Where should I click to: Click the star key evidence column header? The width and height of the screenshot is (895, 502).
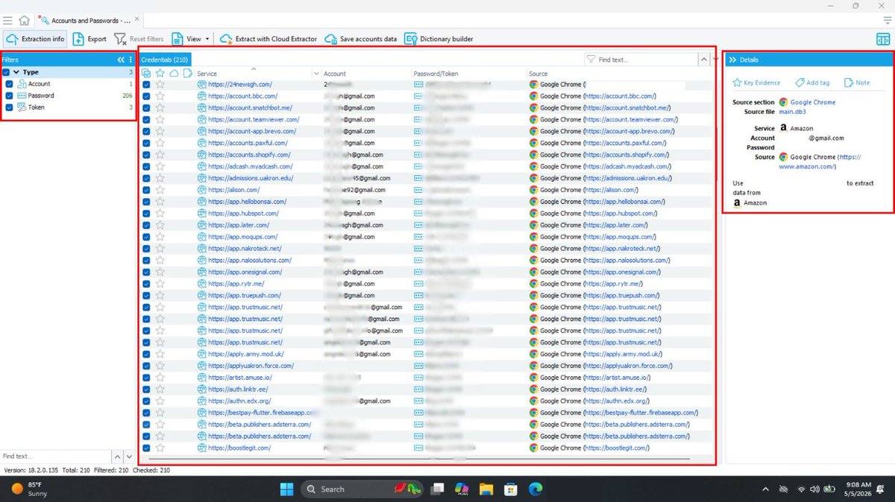click(160, 74)
